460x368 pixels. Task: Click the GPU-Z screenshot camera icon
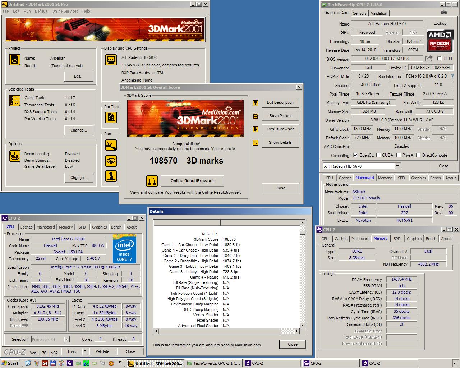click(x=444, y=13)
